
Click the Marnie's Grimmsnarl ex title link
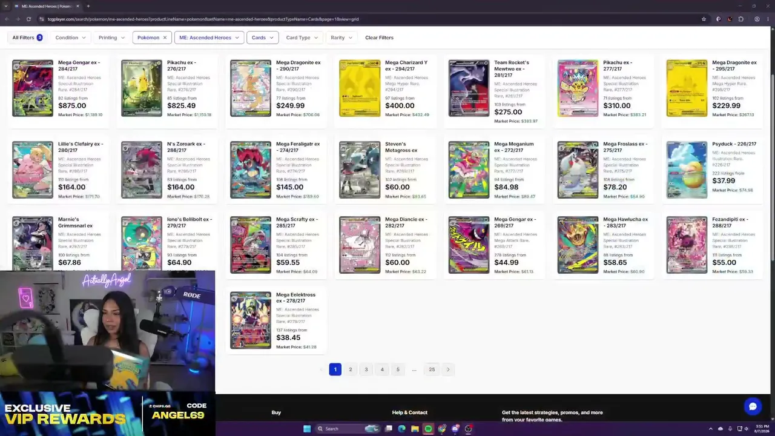[x=75, y=222]
